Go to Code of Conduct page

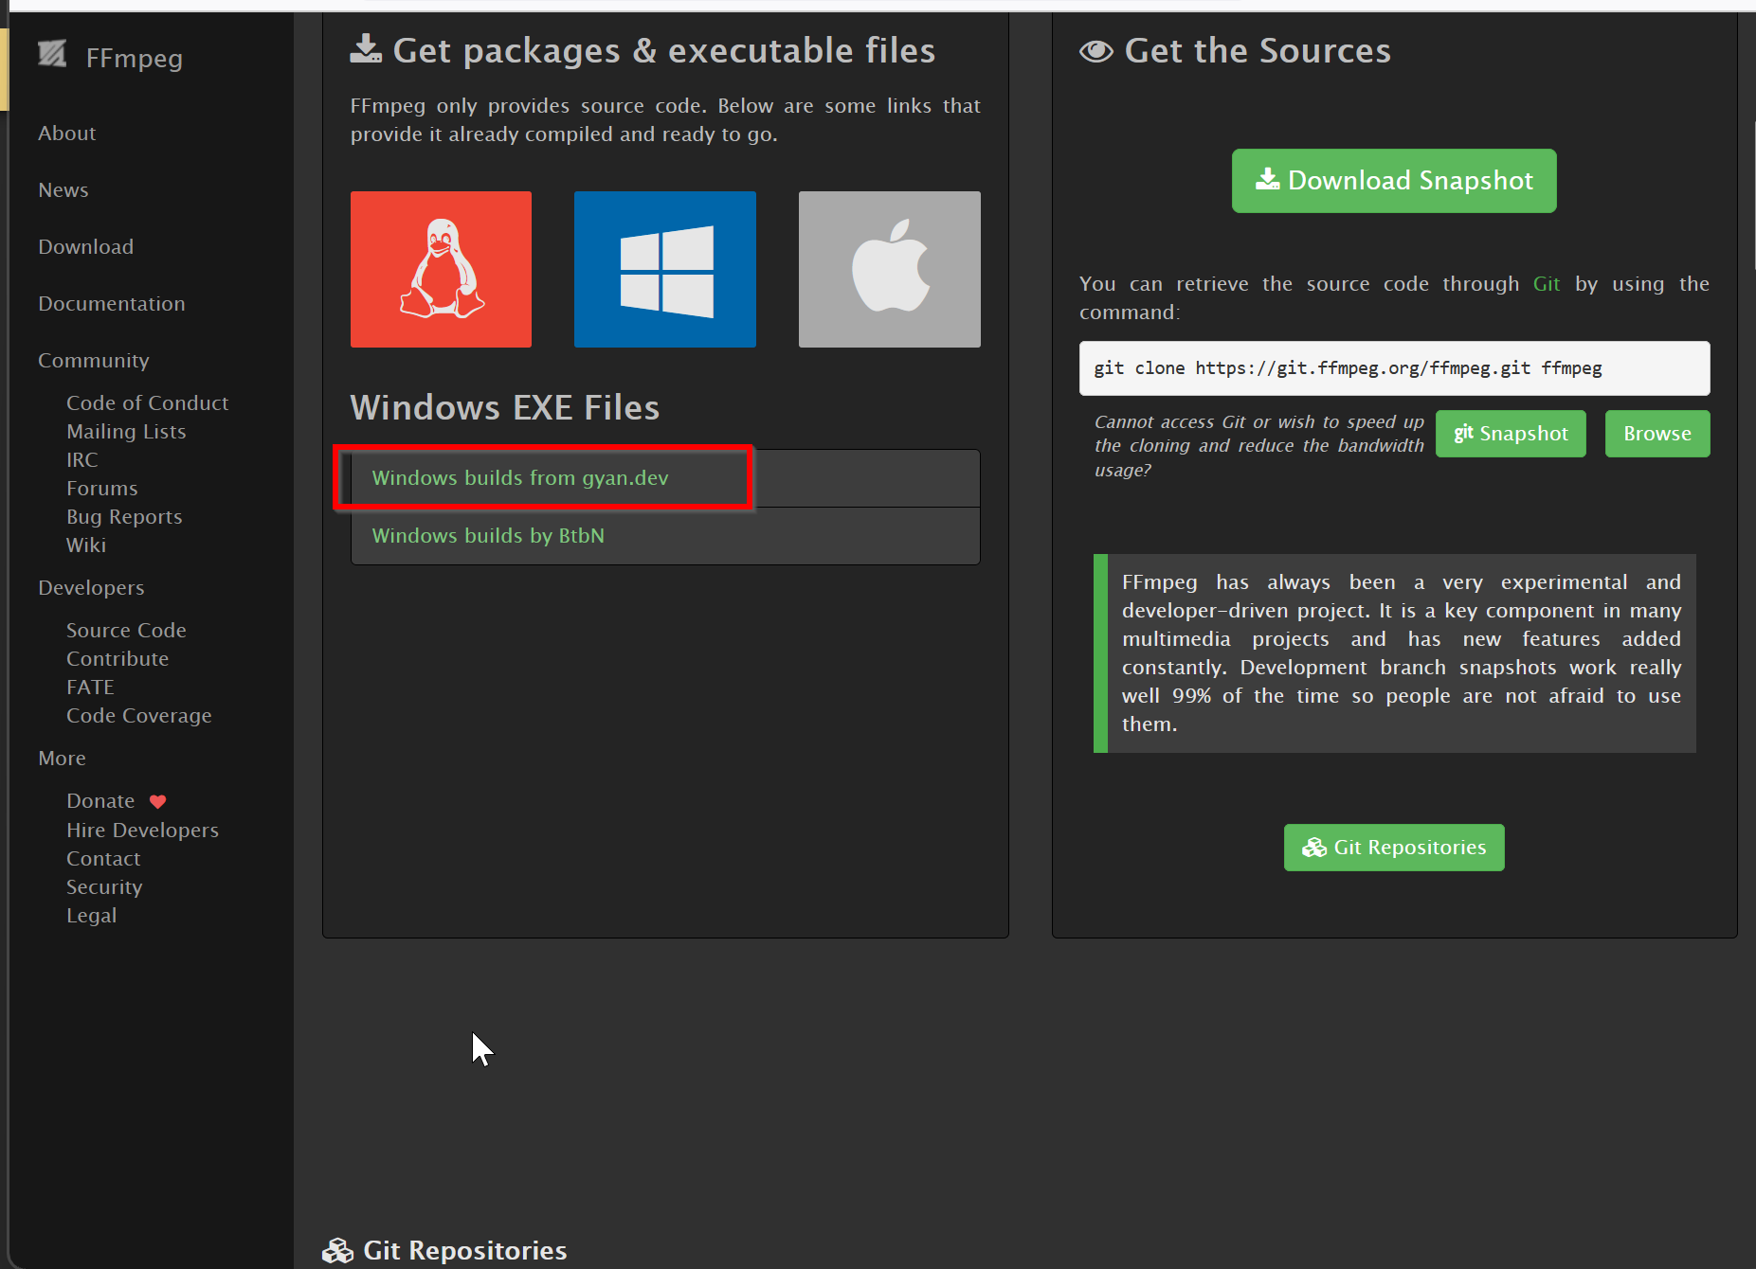[x=147, y=403]
